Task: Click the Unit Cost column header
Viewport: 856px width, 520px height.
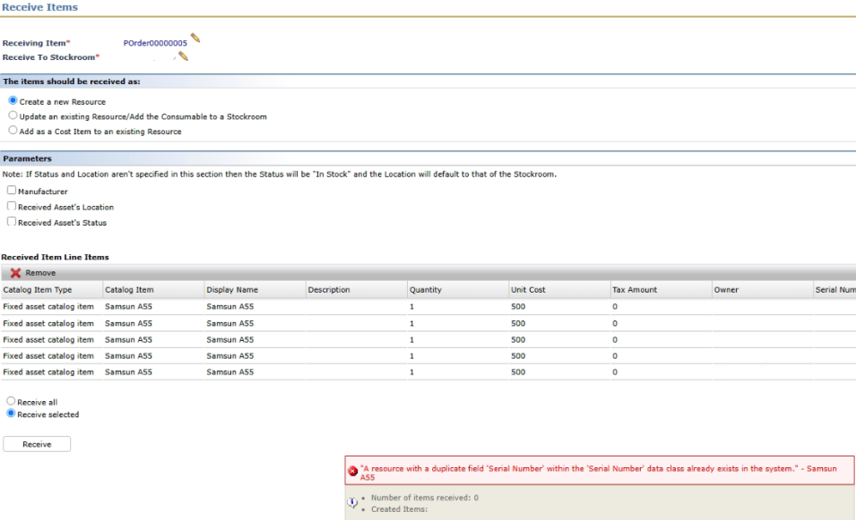Action: point(528,290)
